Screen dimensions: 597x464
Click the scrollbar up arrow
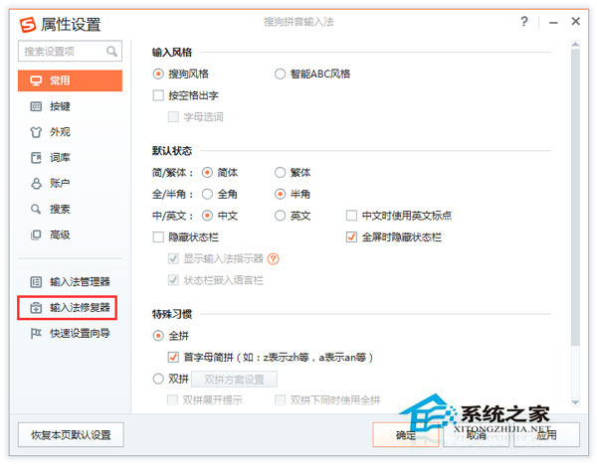[x=575, y=45]
